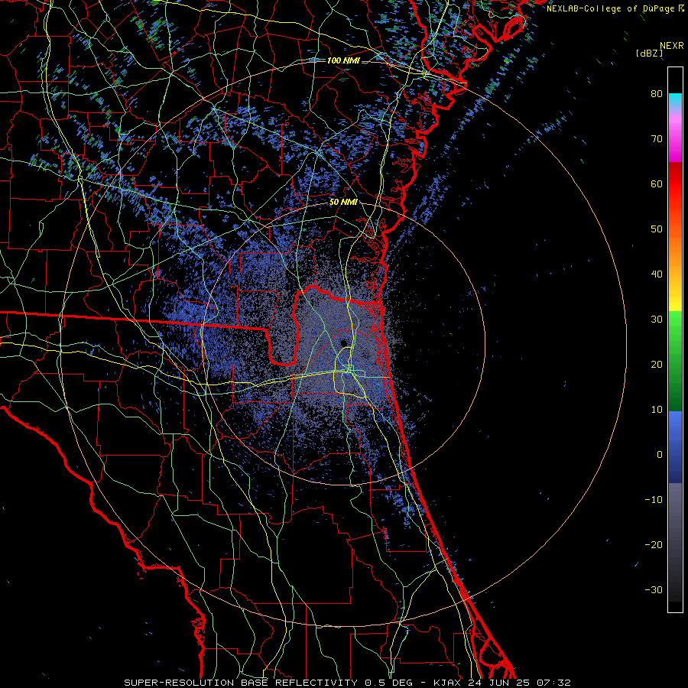This screenshot has height=688, width=688.
Task: Click the Super-Resolution Base Reflectivity caption
Action: 348,683
